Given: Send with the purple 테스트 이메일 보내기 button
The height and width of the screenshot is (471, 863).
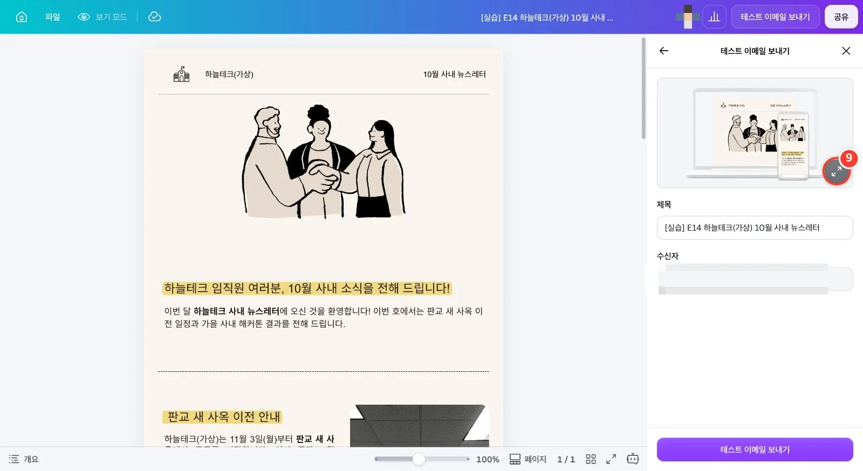Looking at the screenshot, I should pos(755,449).
